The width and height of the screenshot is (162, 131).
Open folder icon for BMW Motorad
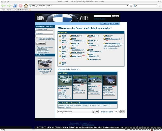(88, 54)
